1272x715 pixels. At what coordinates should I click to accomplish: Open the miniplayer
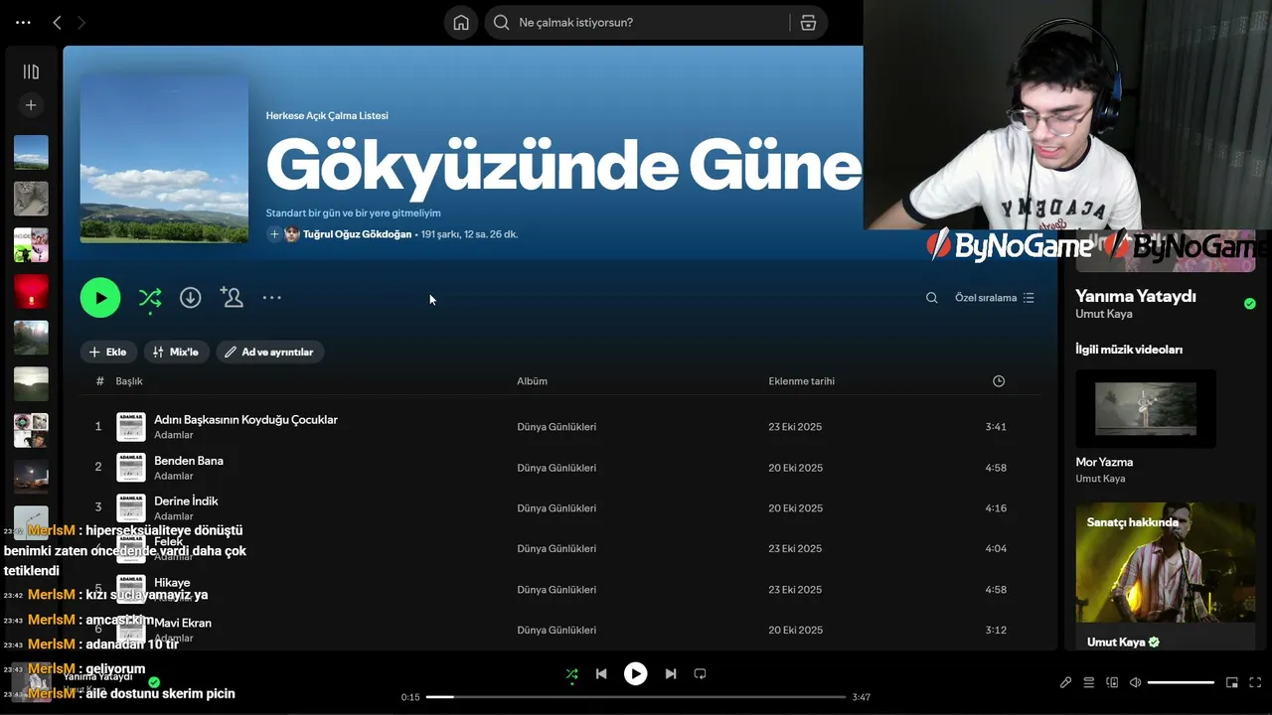[1232, 683]
